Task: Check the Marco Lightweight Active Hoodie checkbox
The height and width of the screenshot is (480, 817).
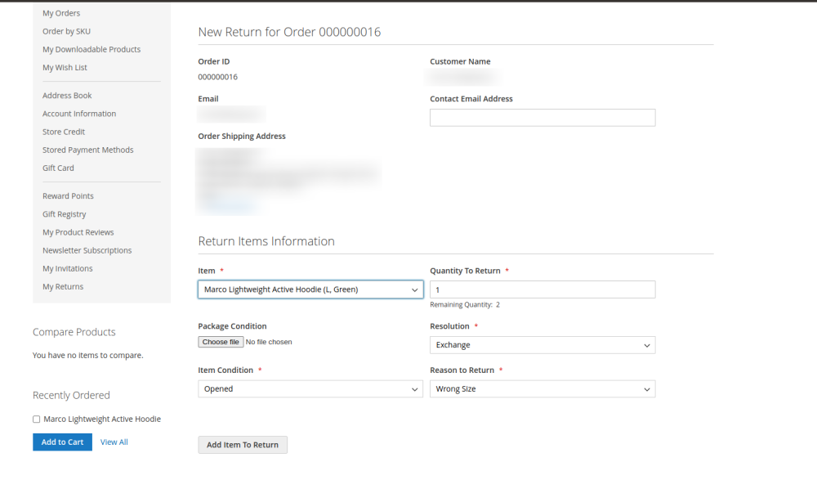Action: point(37,419)
